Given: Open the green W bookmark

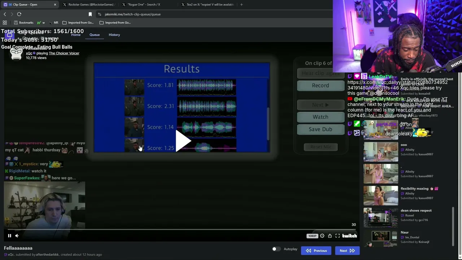Looking at the screenshot, I should (x=41, y=22).
